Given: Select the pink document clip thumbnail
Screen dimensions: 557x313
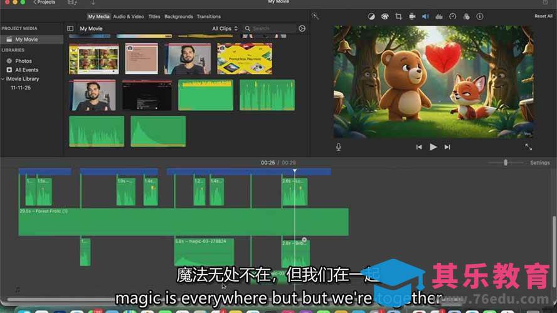Looking at the screenshot, I should (141, 58).
